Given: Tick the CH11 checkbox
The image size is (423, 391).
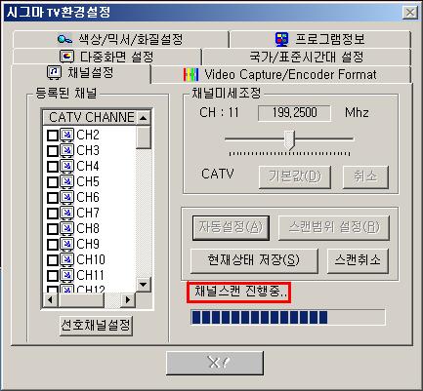Looking at the screenshot, I should click(x=53, y=276).
